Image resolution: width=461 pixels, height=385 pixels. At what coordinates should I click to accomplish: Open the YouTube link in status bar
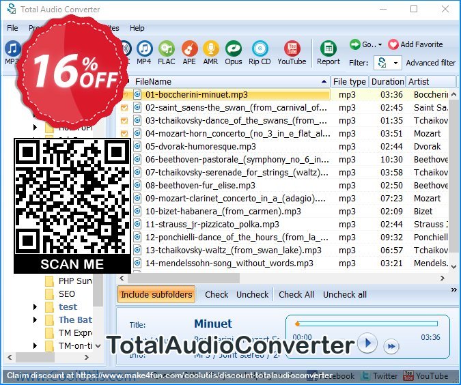pyautogui.click(x=426, y=375)
